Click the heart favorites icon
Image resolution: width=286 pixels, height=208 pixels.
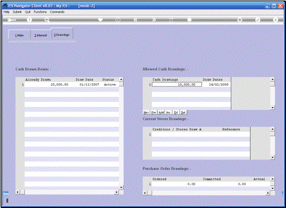tap(100, 20)
